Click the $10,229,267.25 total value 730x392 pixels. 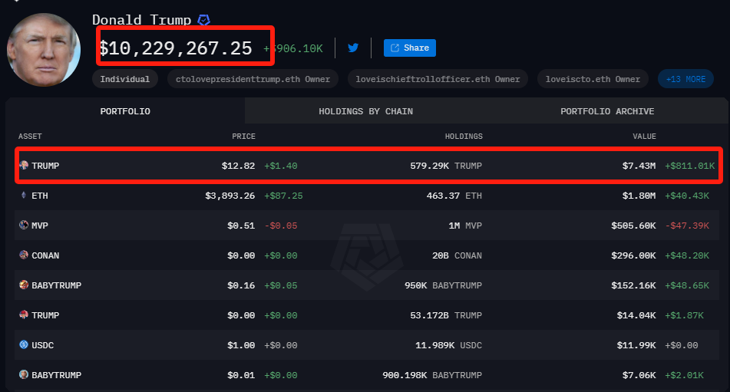[176, 48]
